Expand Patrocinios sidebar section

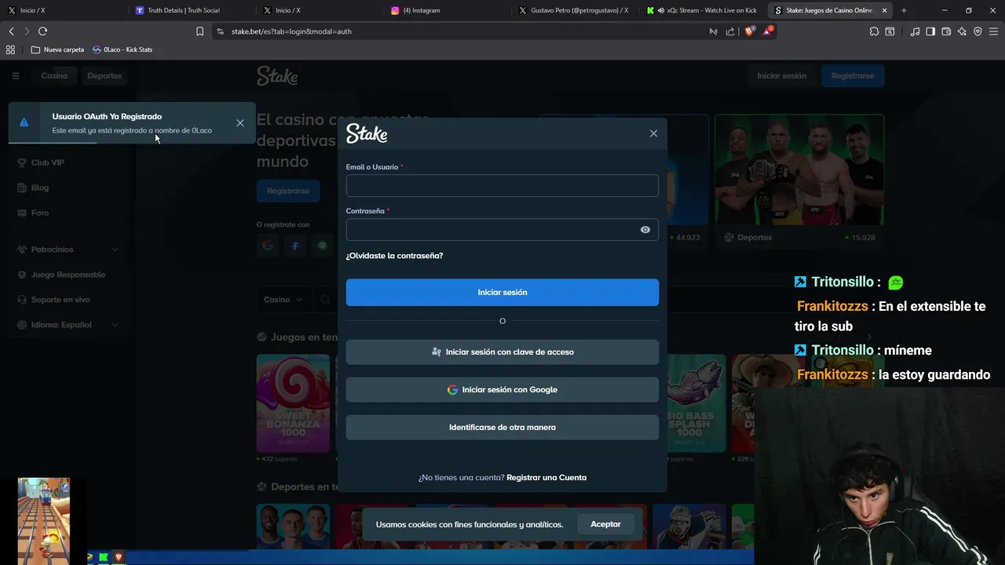click(x=68, y=250)
